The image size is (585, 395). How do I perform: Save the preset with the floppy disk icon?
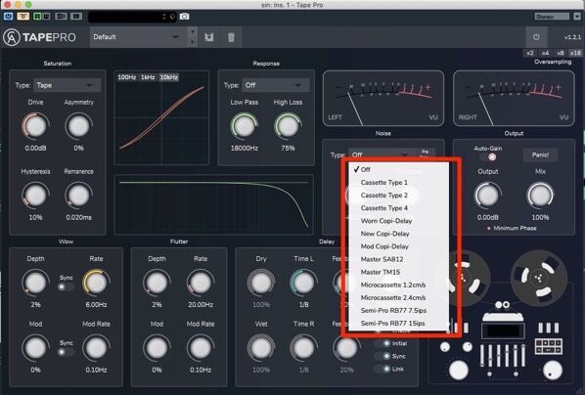click(x=209, y=37)
